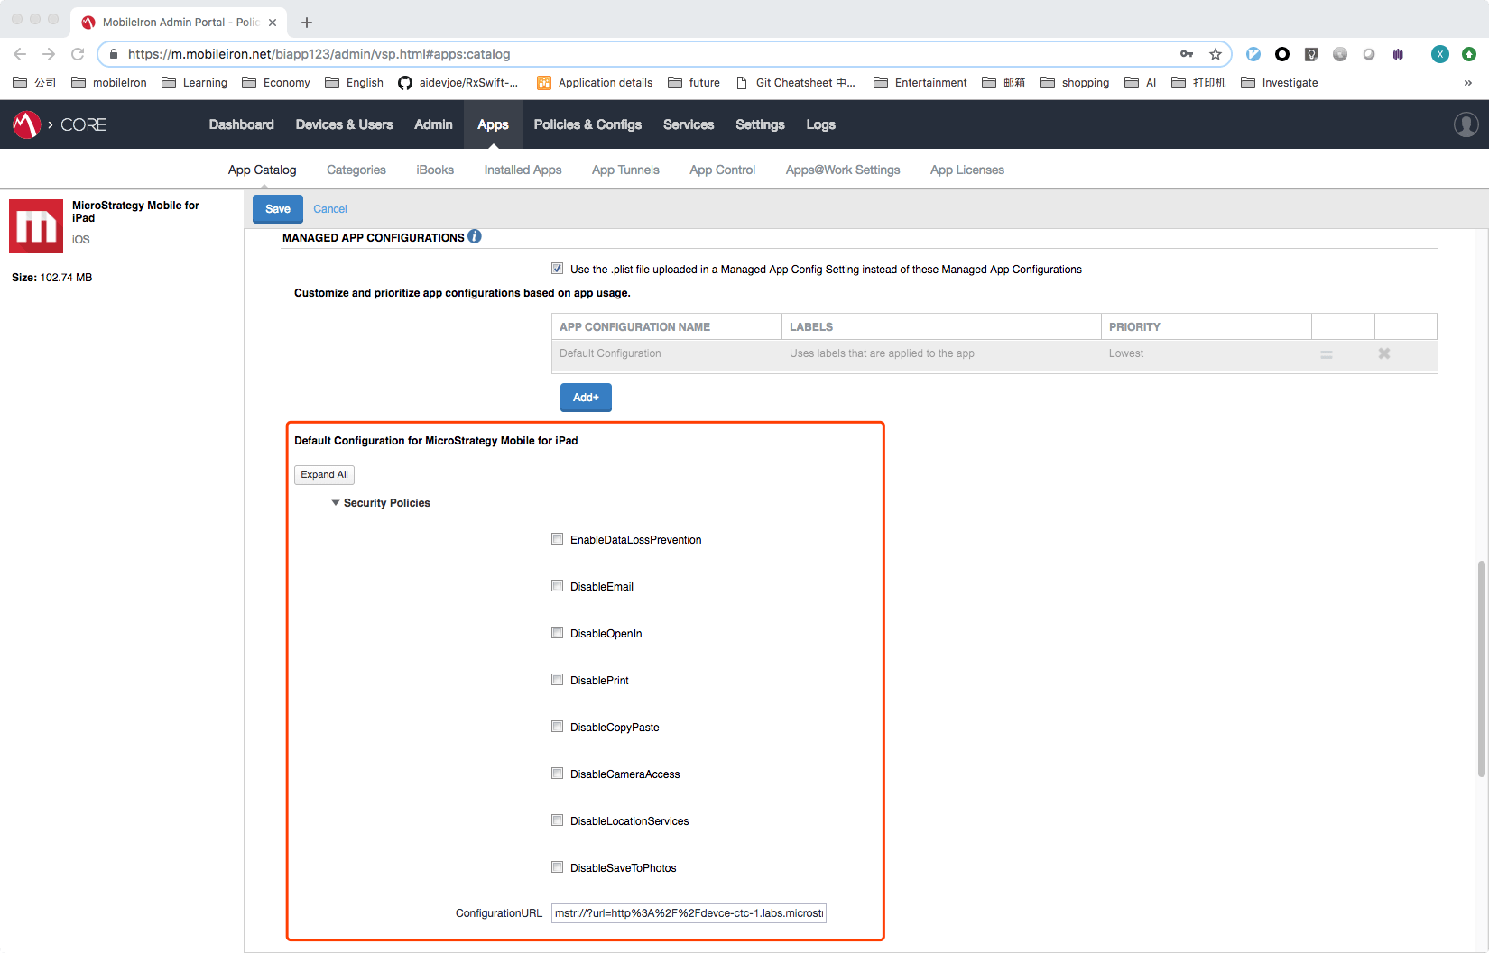
Task: Open the Application details bookmark
Action: coord(595,83)
